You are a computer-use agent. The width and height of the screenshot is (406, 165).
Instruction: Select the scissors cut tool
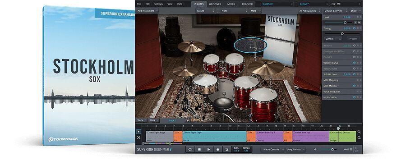[138, 137]
